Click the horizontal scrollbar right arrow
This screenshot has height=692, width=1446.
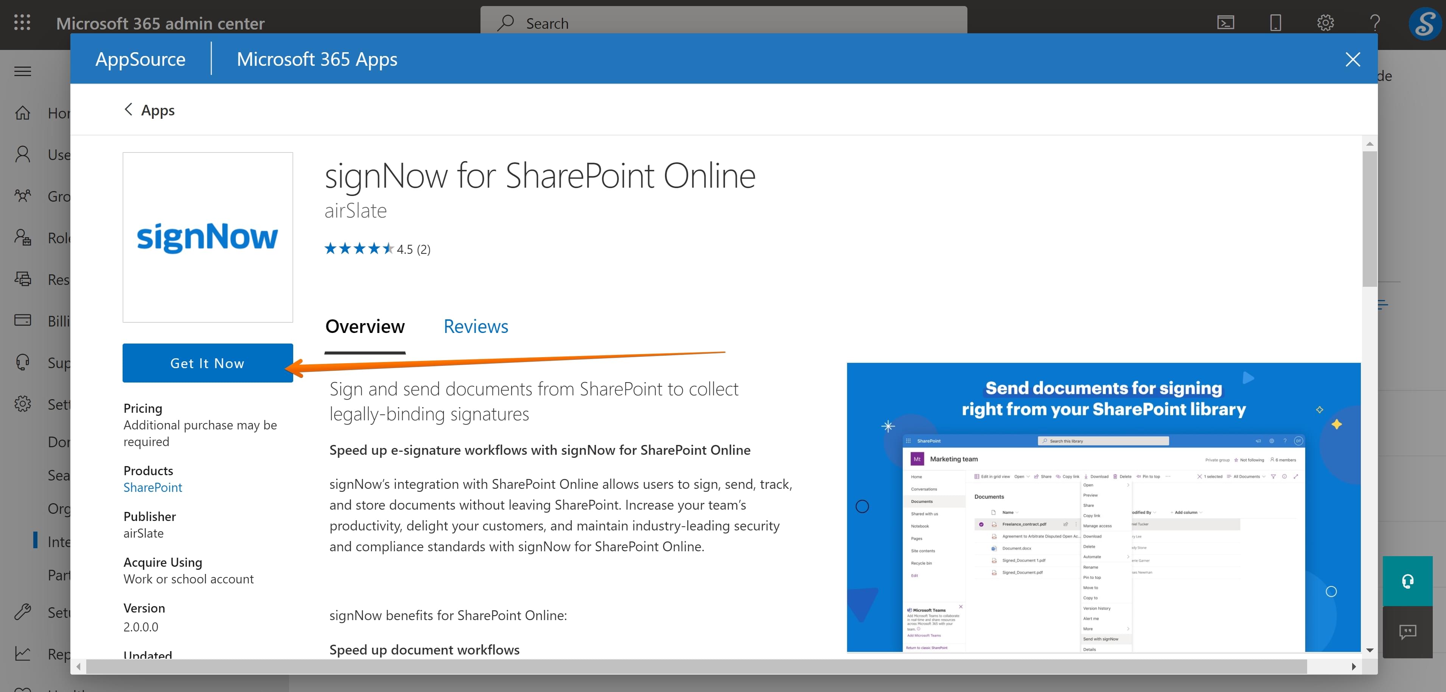tap(1353, 666)
